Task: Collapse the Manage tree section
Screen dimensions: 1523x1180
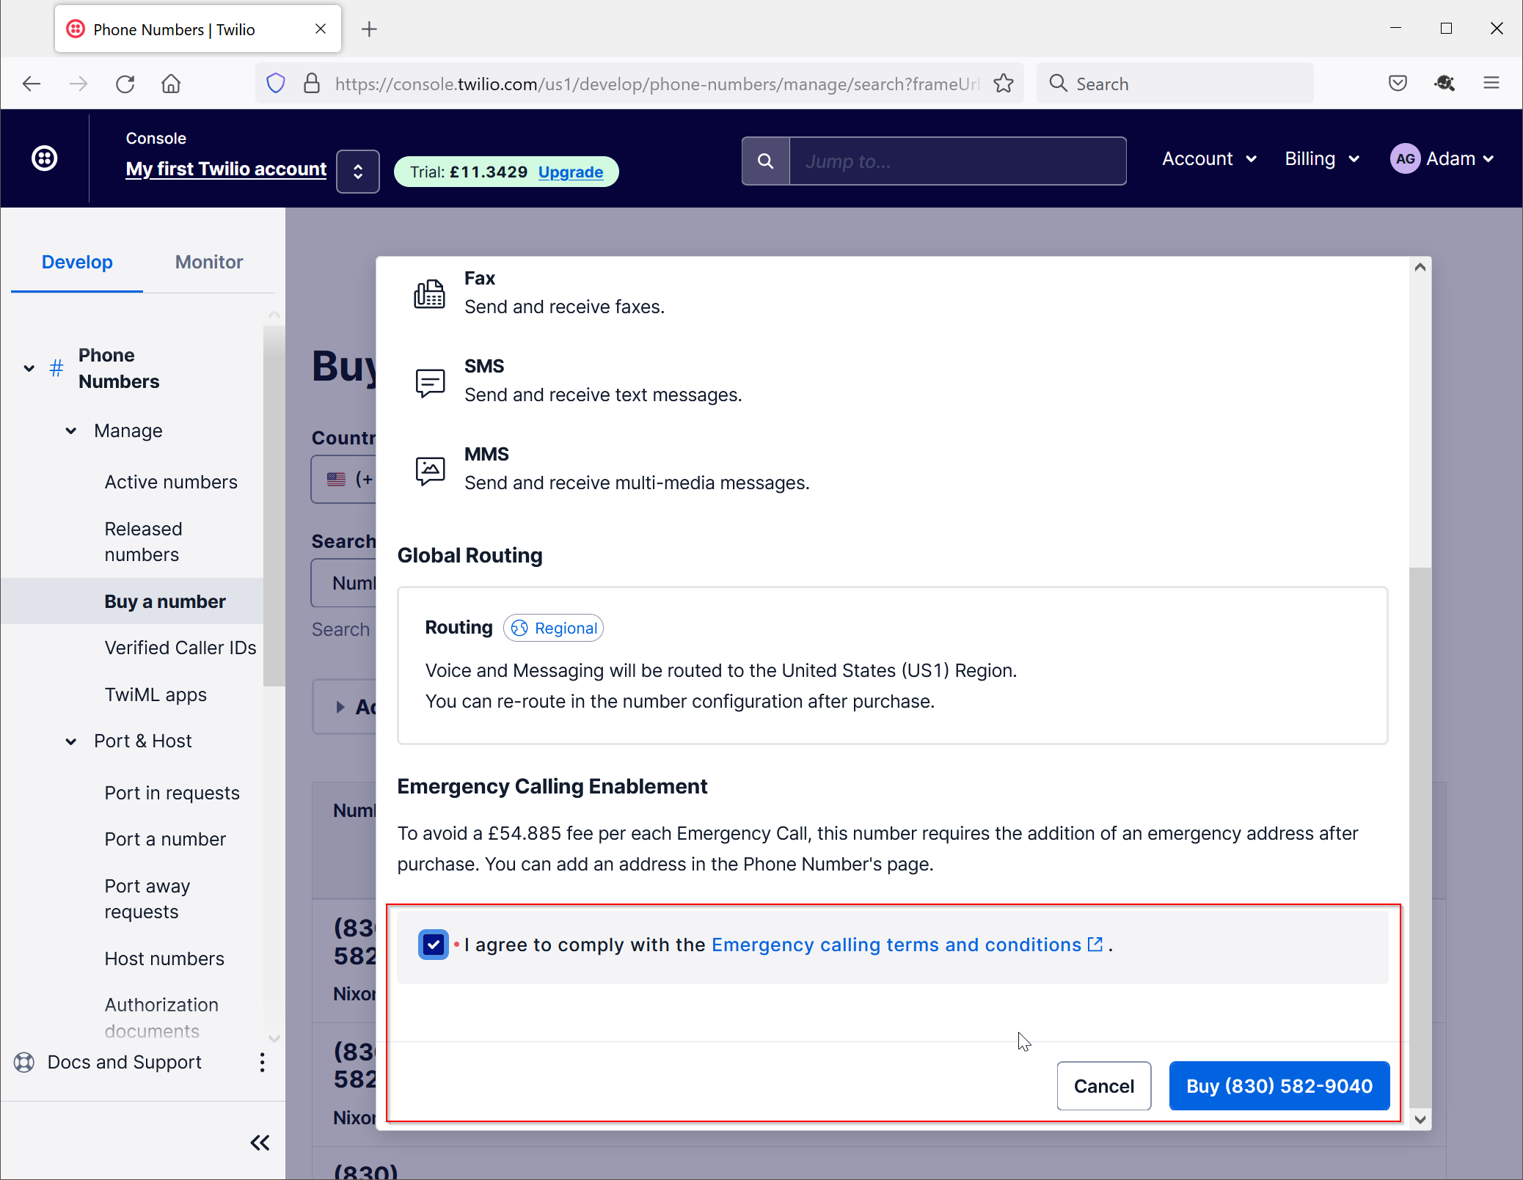Action: [x=71, y=431]
